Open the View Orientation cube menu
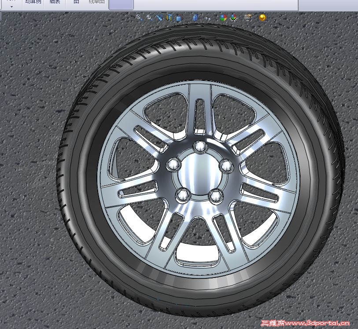 click(180, 18)
